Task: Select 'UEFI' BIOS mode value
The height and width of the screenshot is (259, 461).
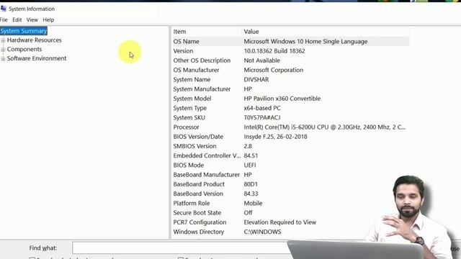Action: (250, 165)
